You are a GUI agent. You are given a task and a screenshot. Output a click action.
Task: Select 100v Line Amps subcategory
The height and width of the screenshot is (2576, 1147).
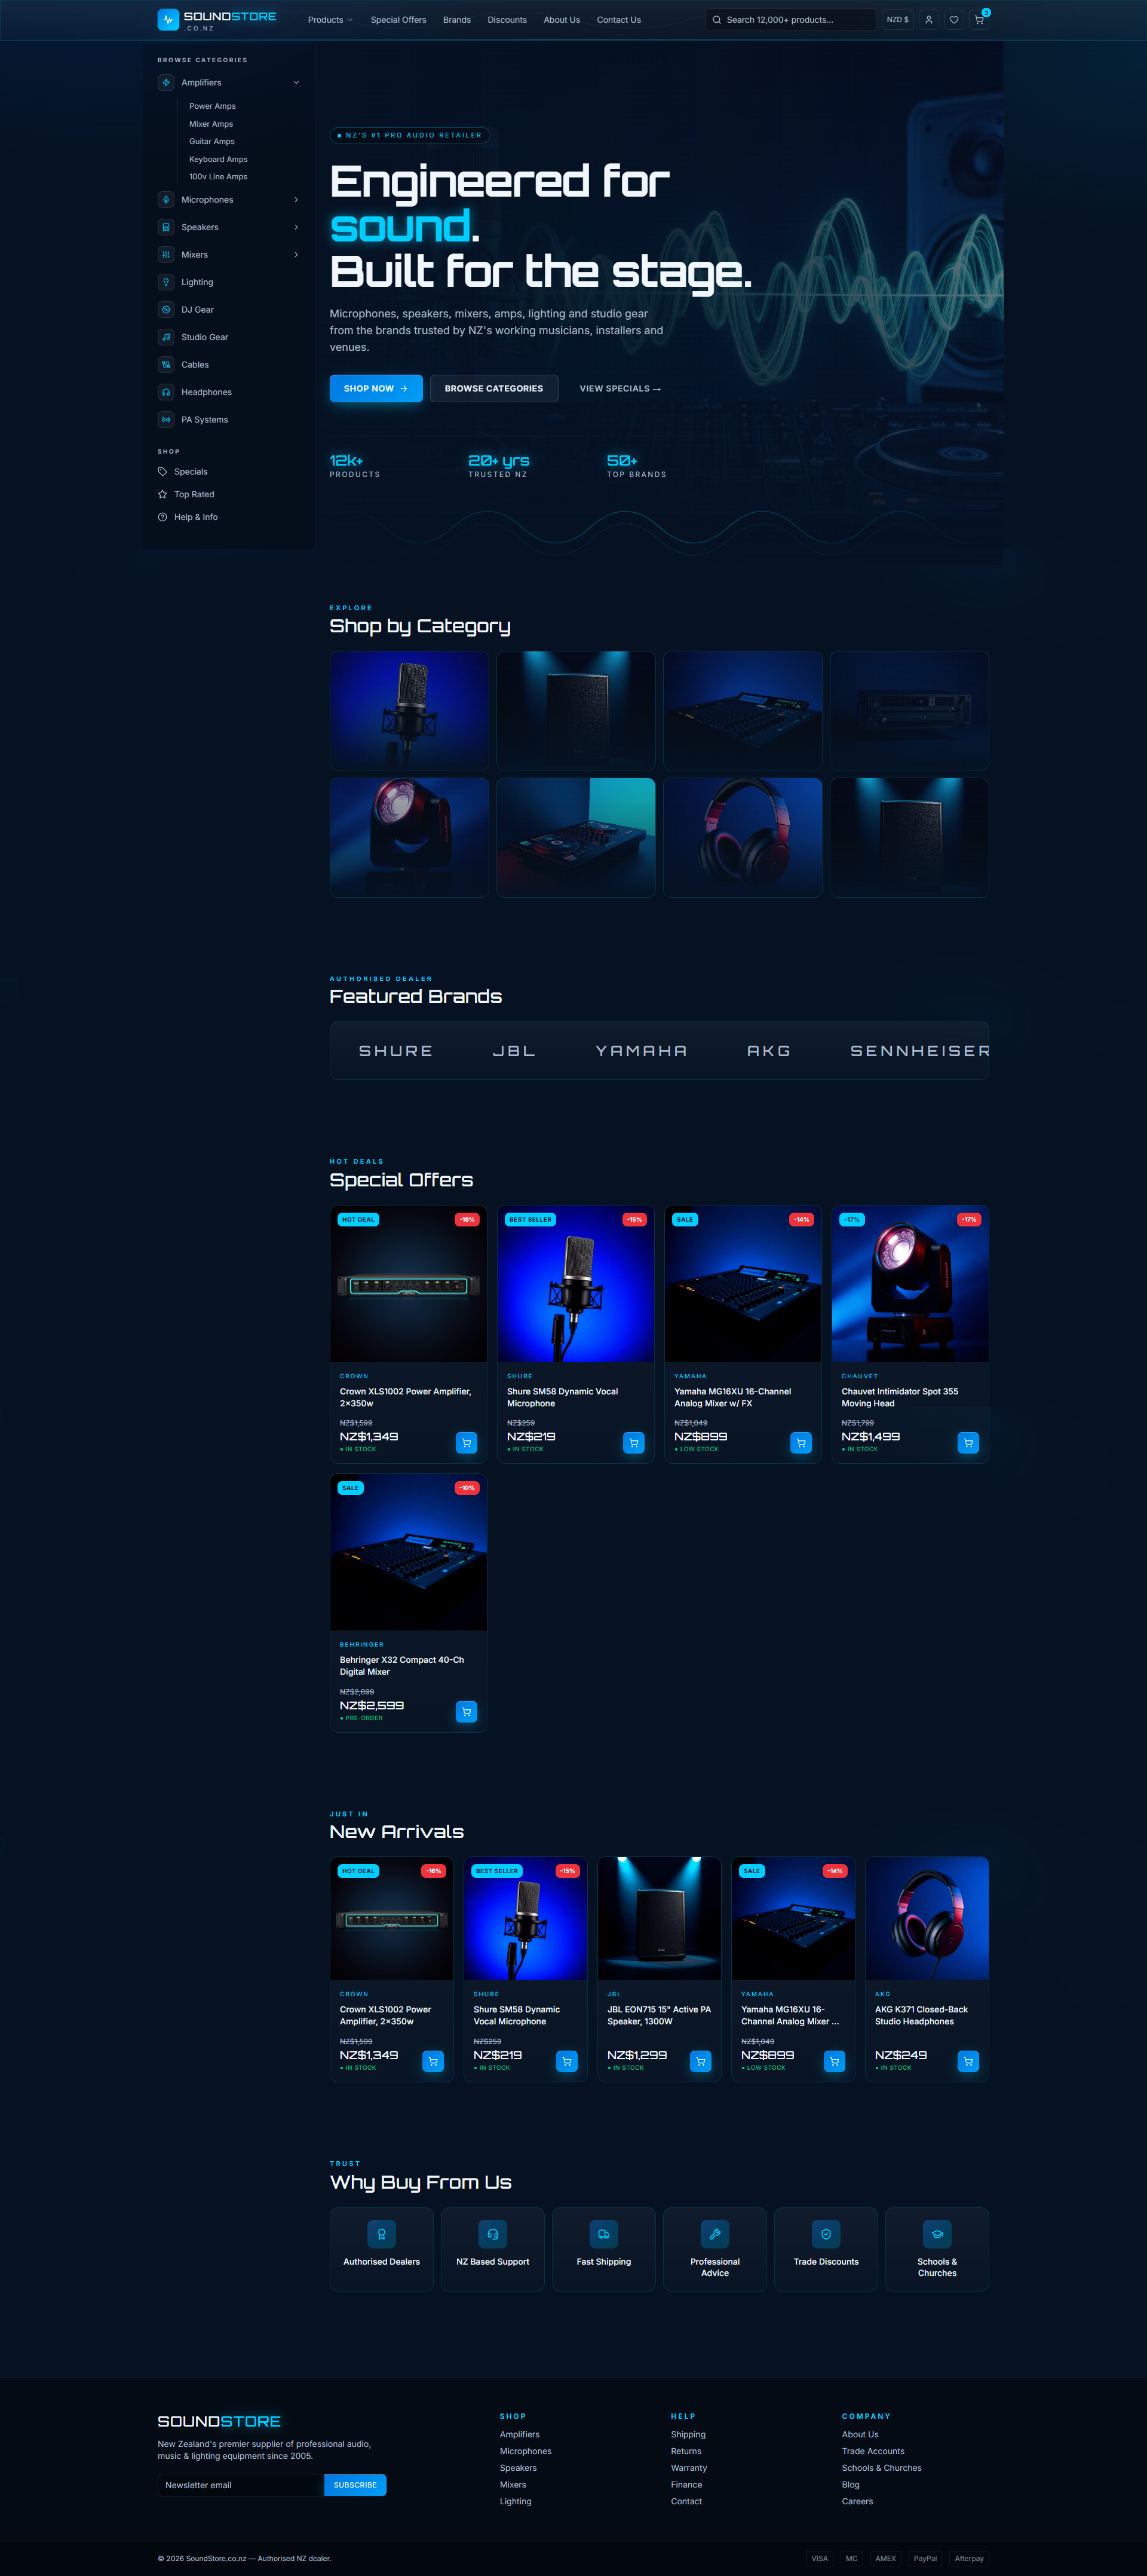219,177
